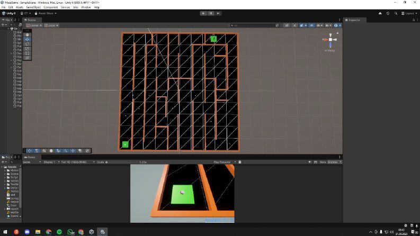Open the Hierarchy create plus dropdown
Image resolution: width=420 pixels, height=236 pixels.
coord(4,25)
